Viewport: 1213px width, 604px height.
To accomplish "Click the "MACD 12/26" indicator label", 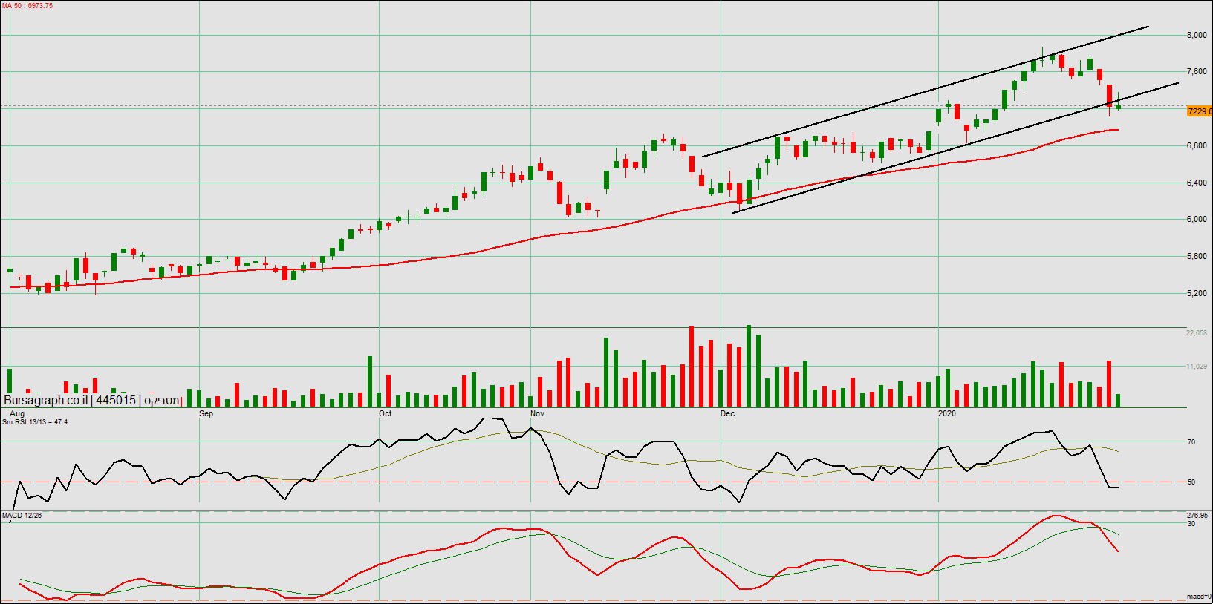I will (x=22, y=516).
